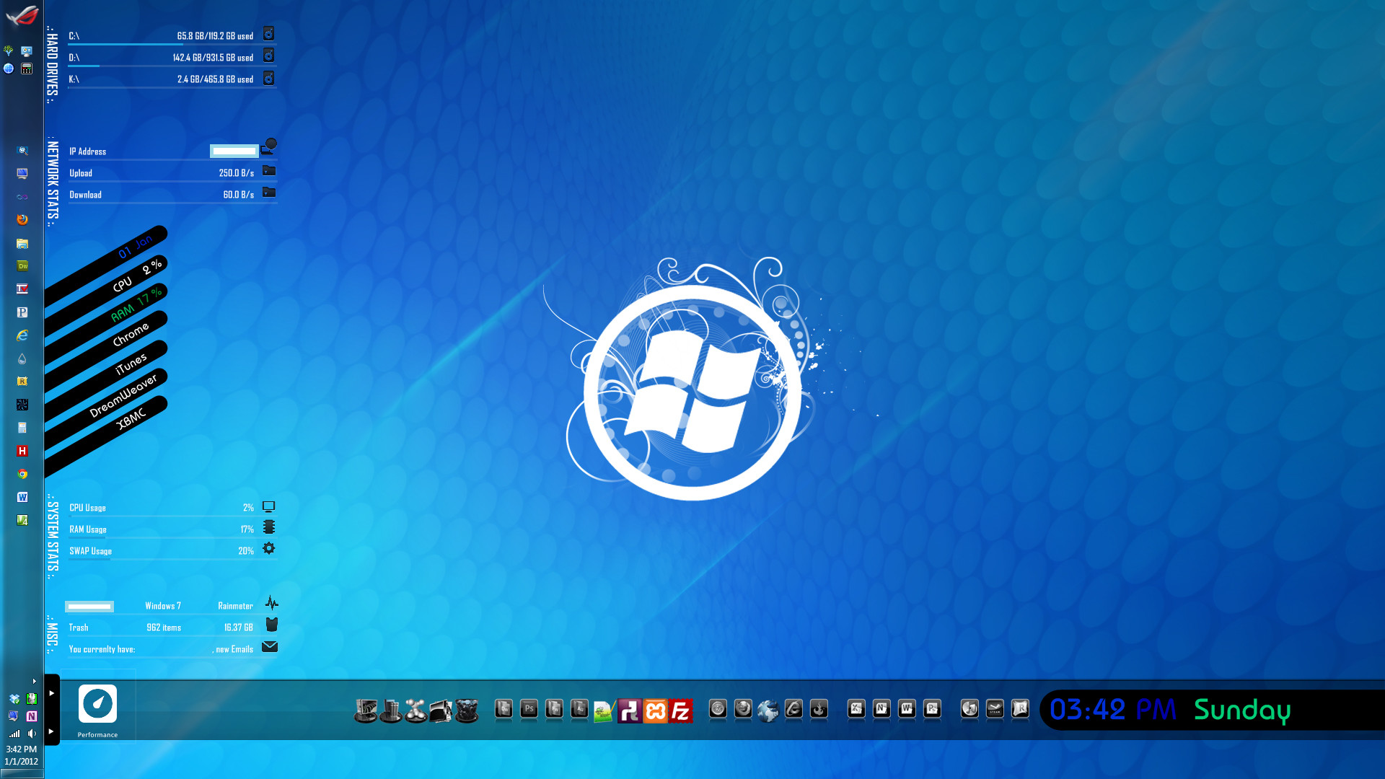
Task: Open Safari compass icon in the dock
Action: point(718,709)
